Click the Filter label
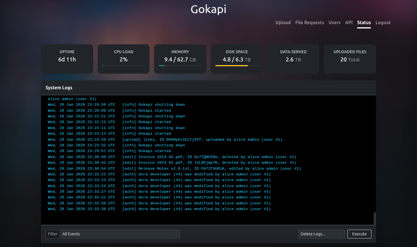The width and height of the screenshot is (417, 247). coord(53,234)
